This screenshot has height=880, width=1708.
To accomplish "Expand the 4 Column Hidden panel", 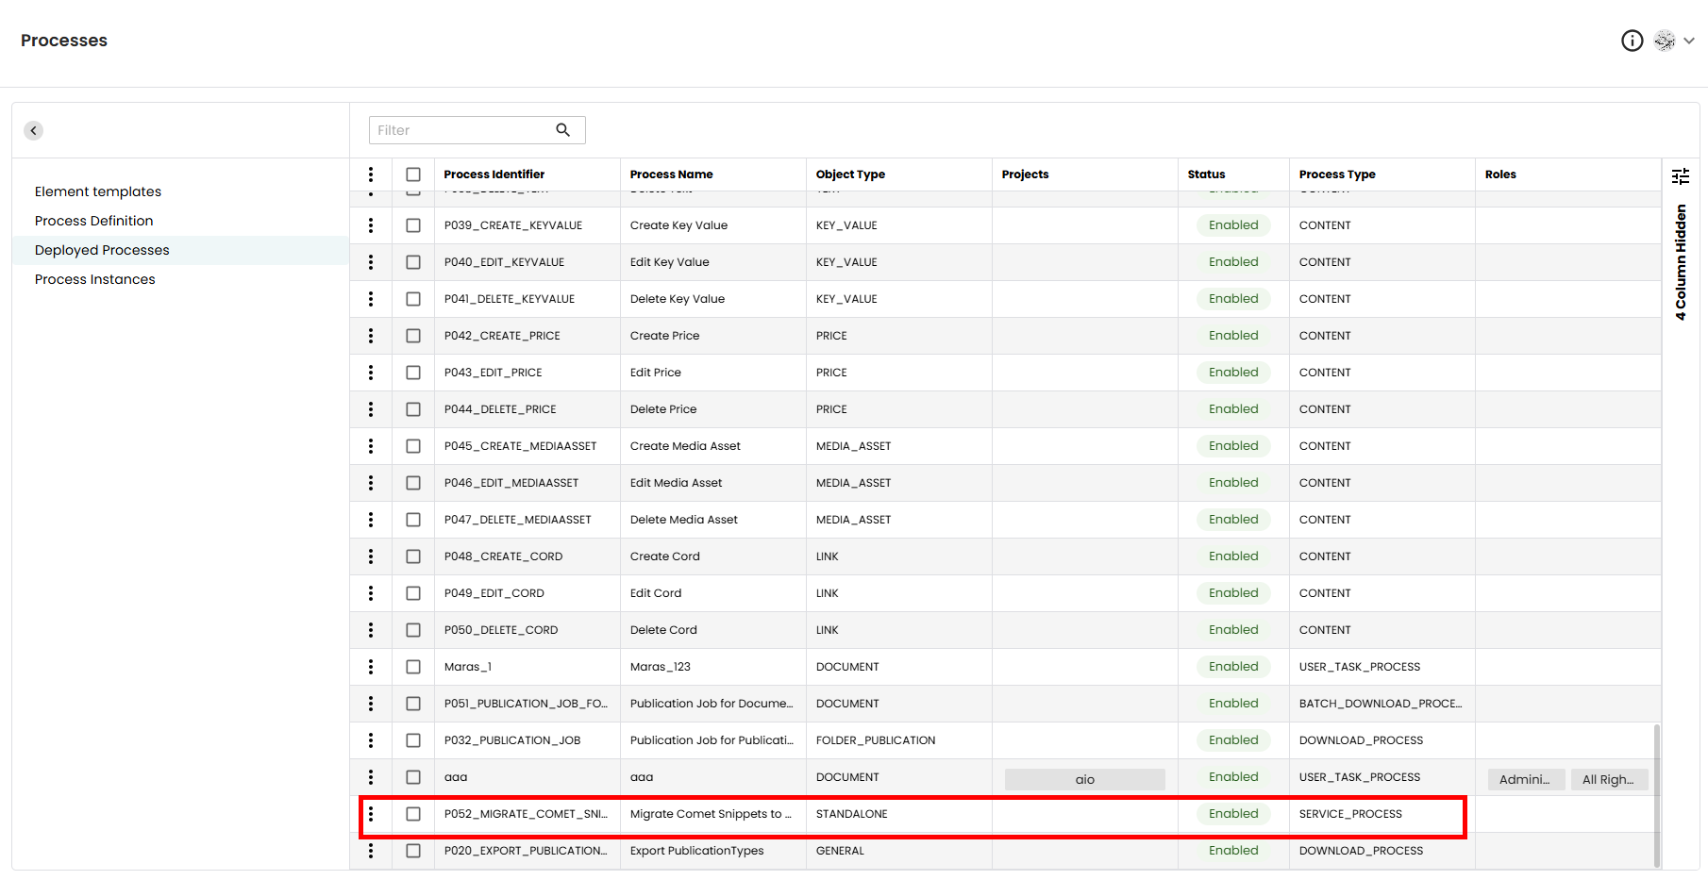I will [1680, 262].
